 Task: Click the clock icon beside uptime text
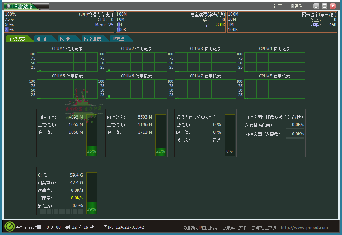[x=9, y=227]
